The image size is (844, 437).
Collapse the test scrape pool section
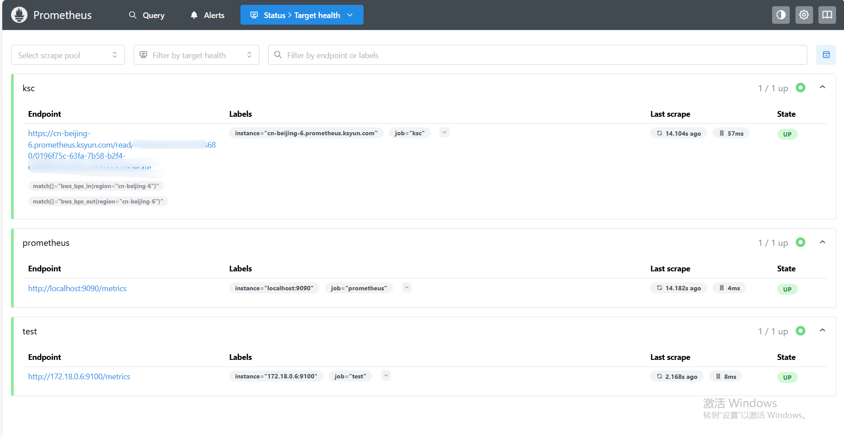pyautogui.click(x=822, y=330)
